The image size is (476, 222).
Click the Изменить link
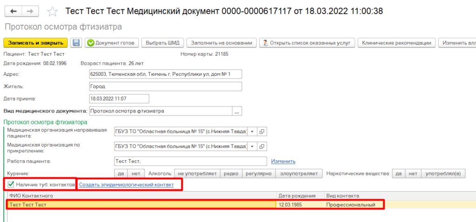point(283,161)
